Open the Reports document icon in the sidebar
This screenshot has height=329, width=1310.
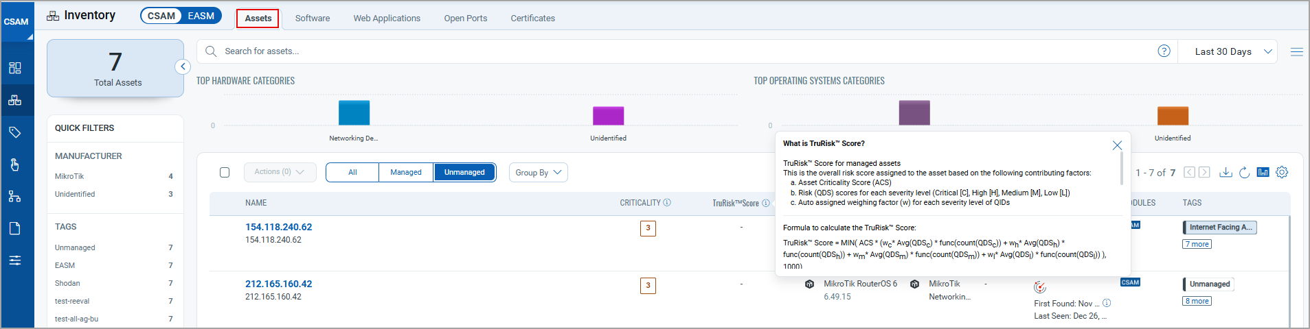[15, 228]
